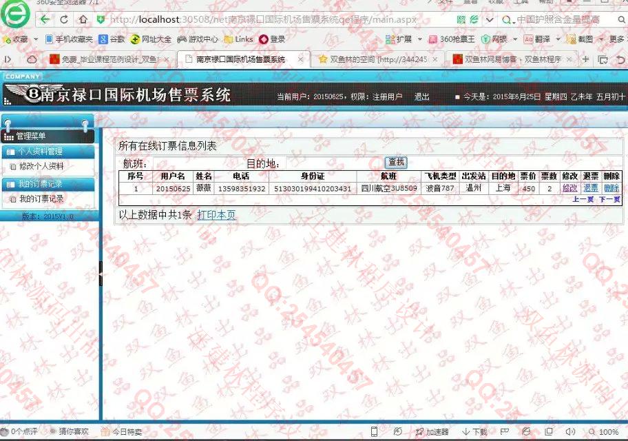Open address bar dropdown chevron
This screenshot has height=441, width=628.
pos(490,19)
